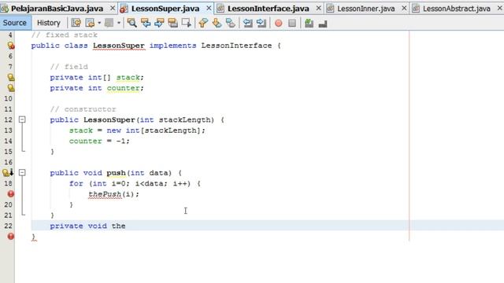Toggle Highlight Search icon
Image resolution: width=504 pixels, height=283 pixels.
click(172, 23)
